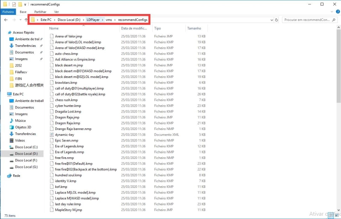Click the Back navigation arrow

click(x=5, y=20)
